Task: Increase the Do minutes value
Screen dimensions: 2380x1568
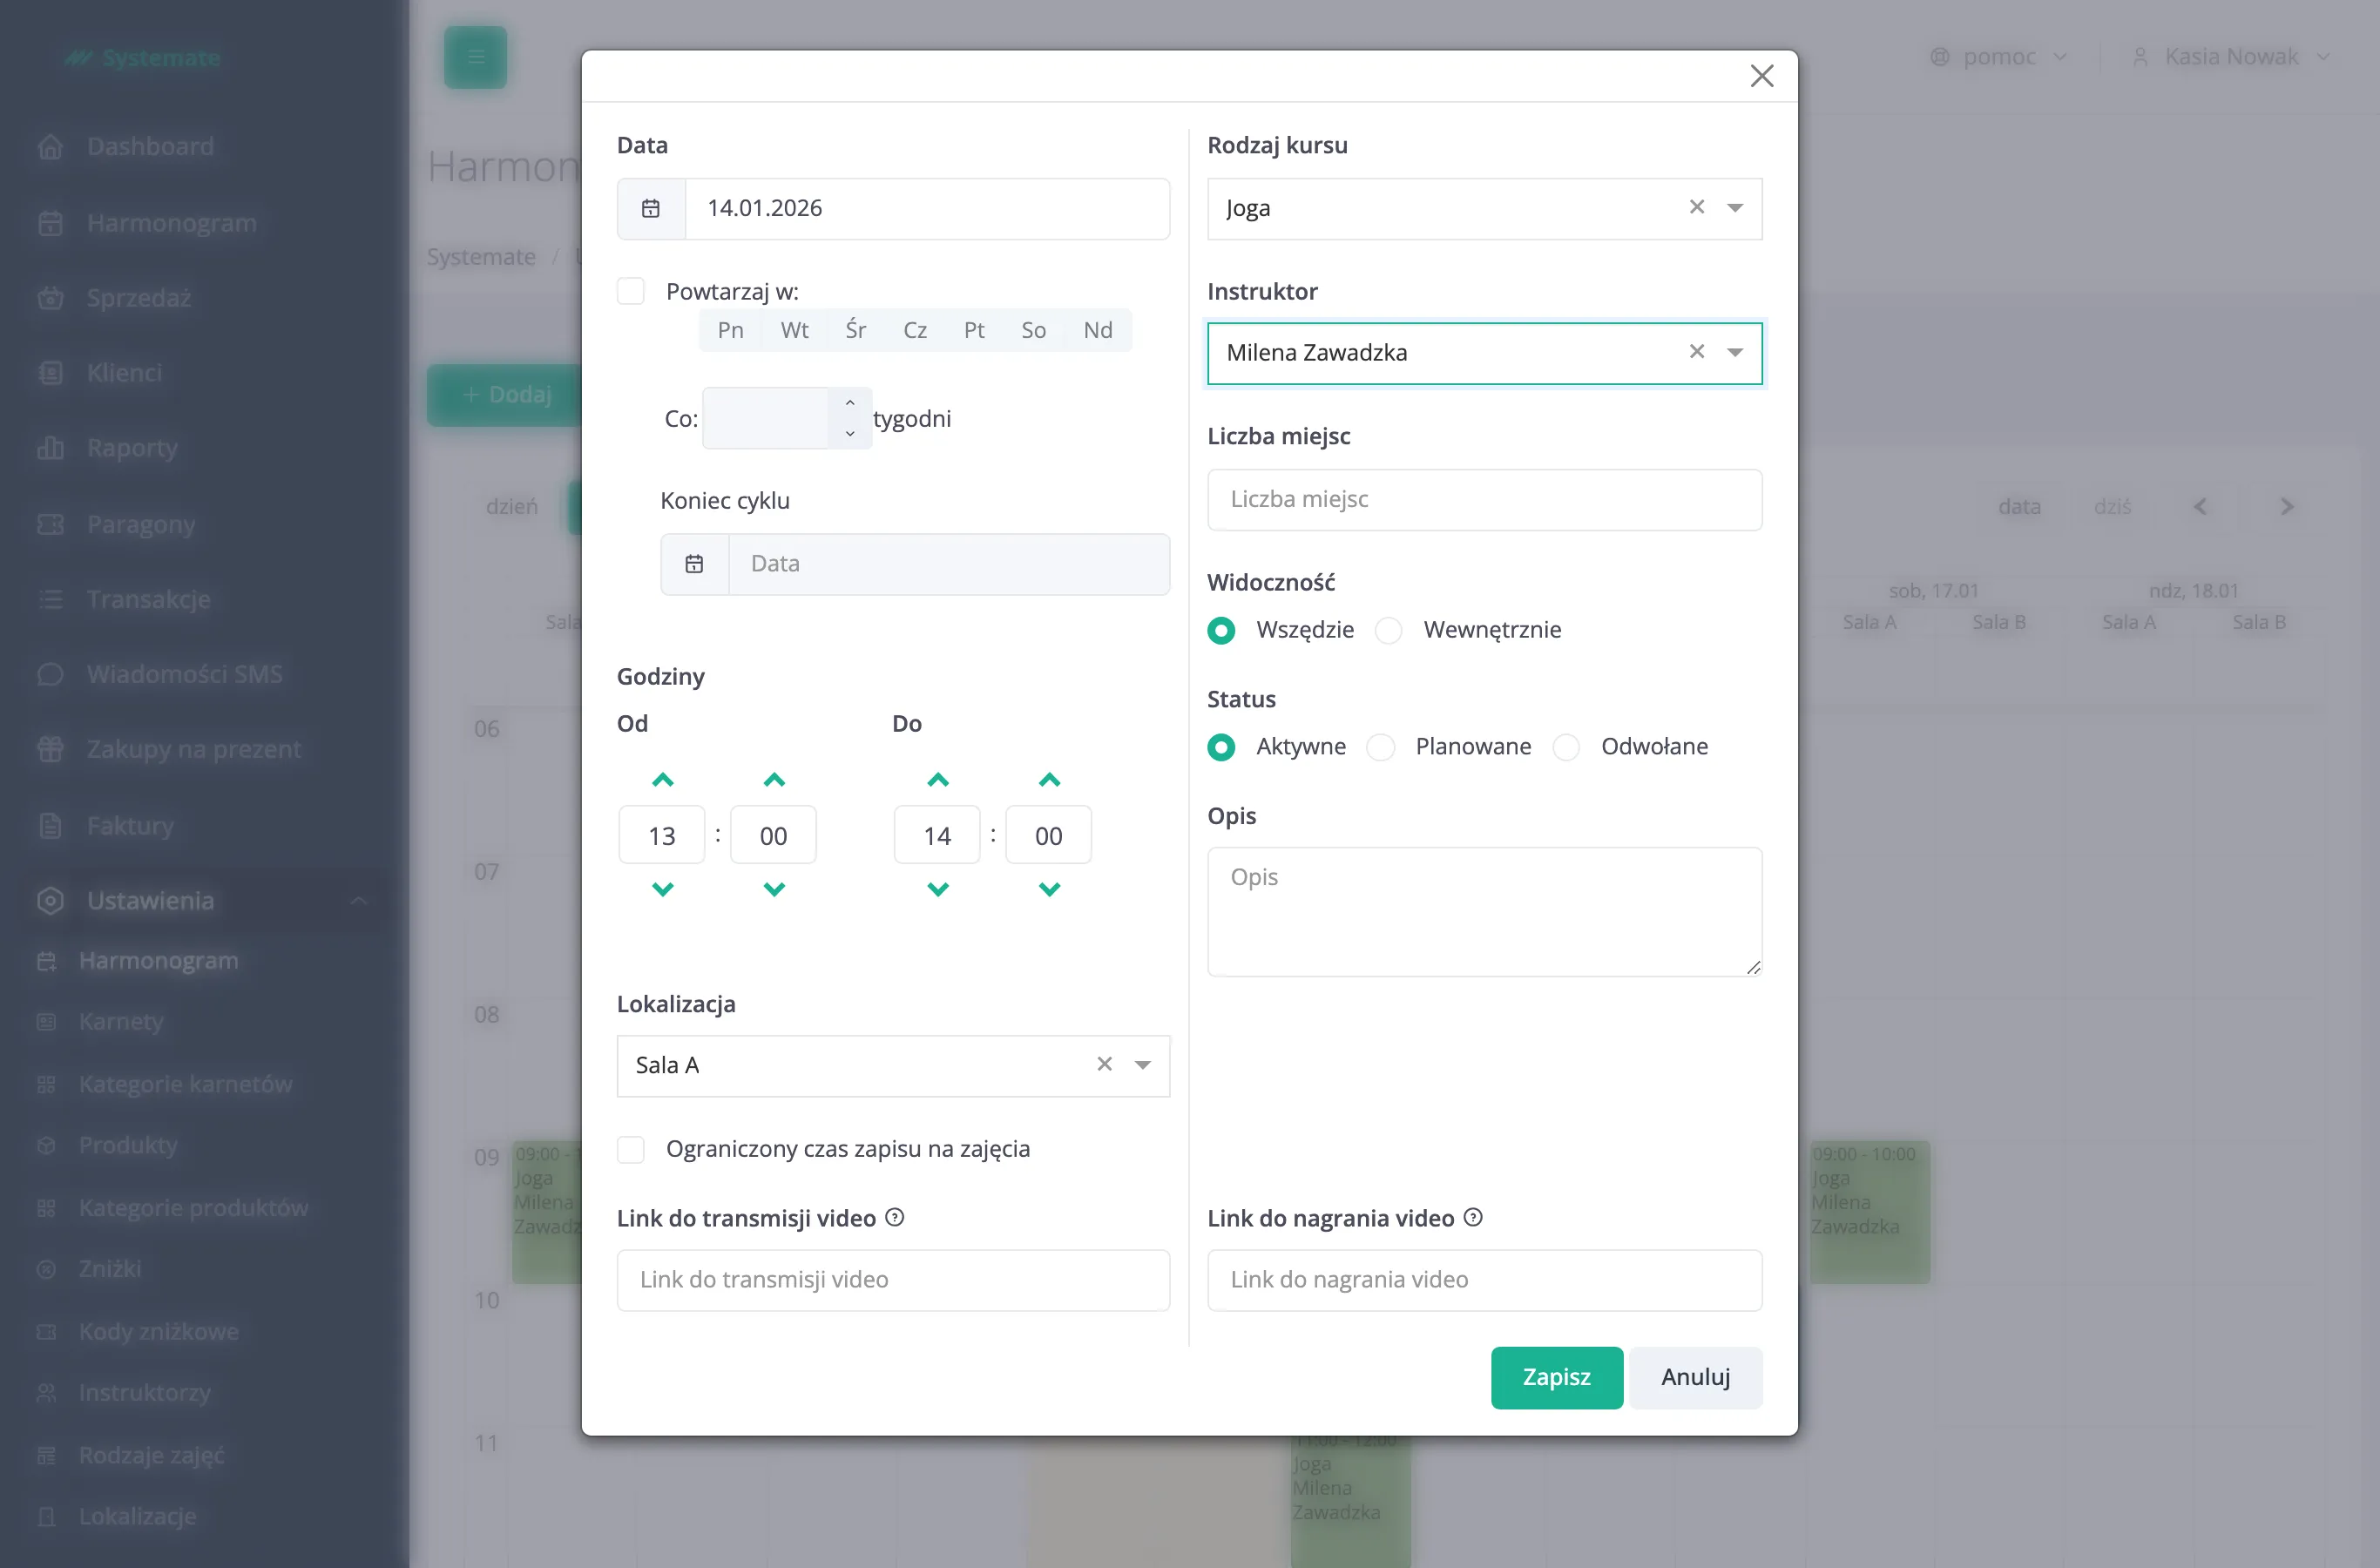Action: tap(1049, 780)
